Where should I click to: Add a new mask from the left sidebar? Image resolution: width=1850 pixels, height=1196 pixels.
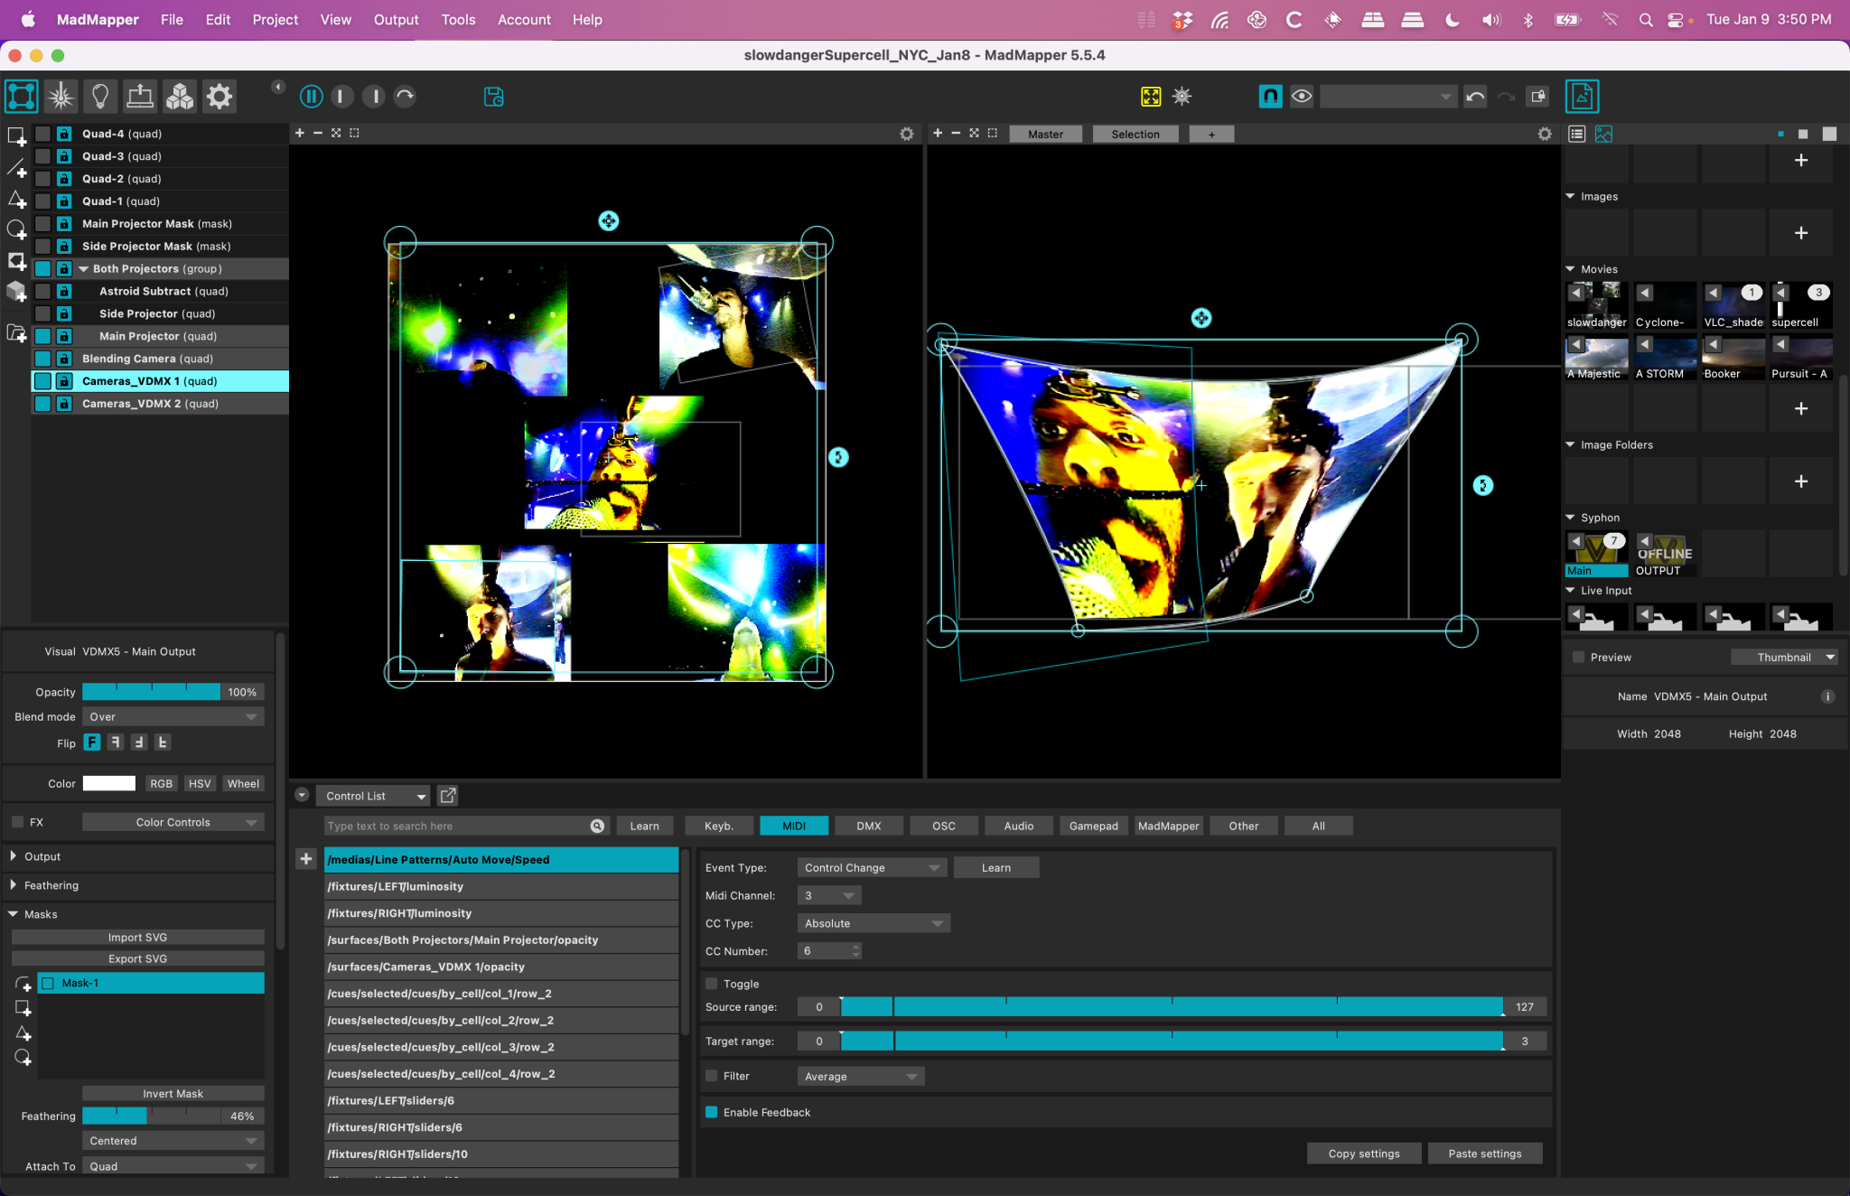coord(16,262)
